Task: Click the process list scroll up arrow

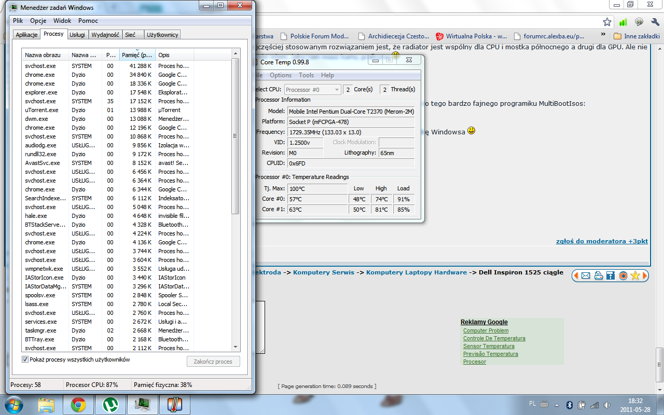Action: (x=236, y=53)
